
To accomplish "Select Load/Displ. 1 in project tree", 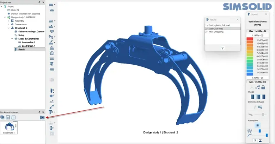I will click(x=29, y=46).
